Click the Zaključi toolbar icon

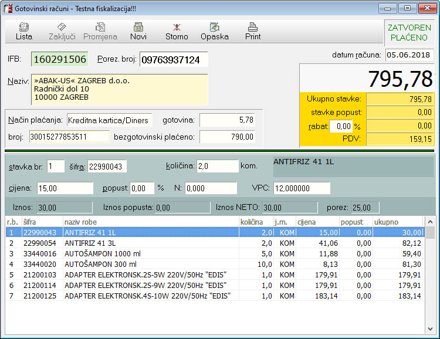62,31
